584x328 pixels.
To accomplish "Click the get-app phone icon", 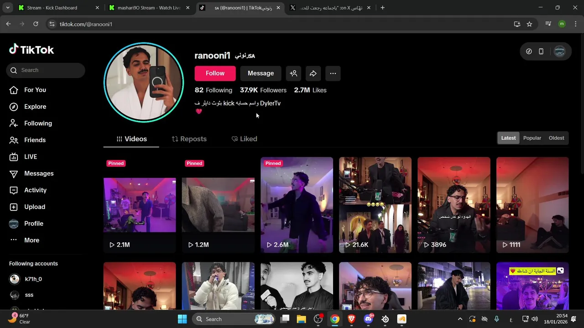I will tap(541, 51).
